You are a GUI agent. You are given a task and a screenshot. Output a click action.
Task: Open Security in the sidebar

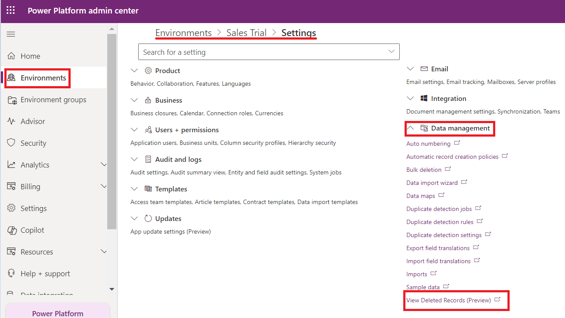(33, 143)
